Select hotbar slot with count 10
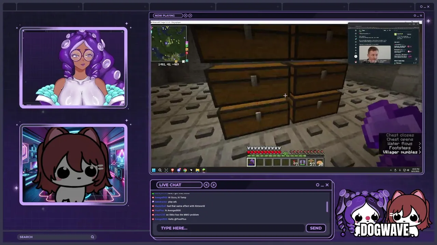 click(320, 163)
